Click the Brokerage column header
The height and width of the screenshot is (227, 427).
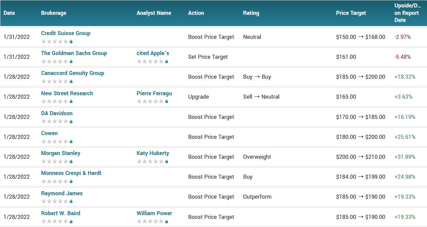53,13
